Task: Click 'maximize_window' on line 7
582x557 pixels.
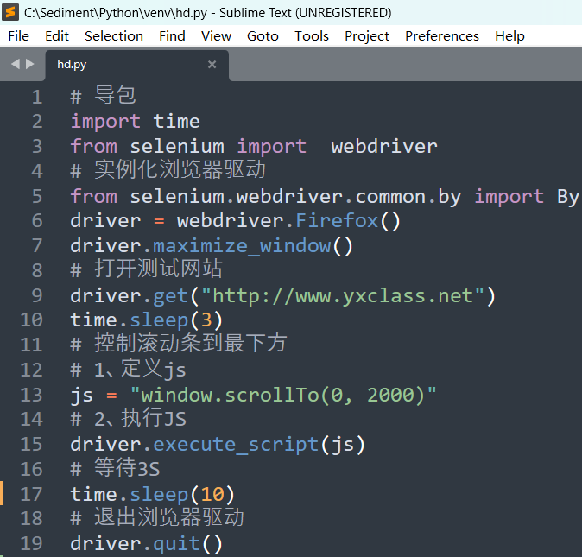Action: click(242, 246)
